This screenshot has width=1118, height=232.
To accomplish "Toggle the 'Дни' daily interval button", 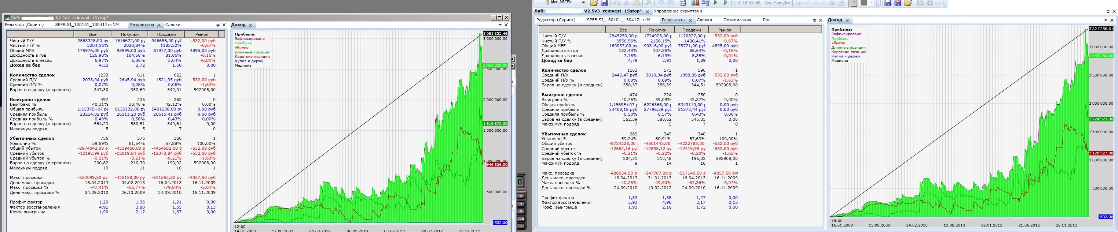I will [787, 3].
